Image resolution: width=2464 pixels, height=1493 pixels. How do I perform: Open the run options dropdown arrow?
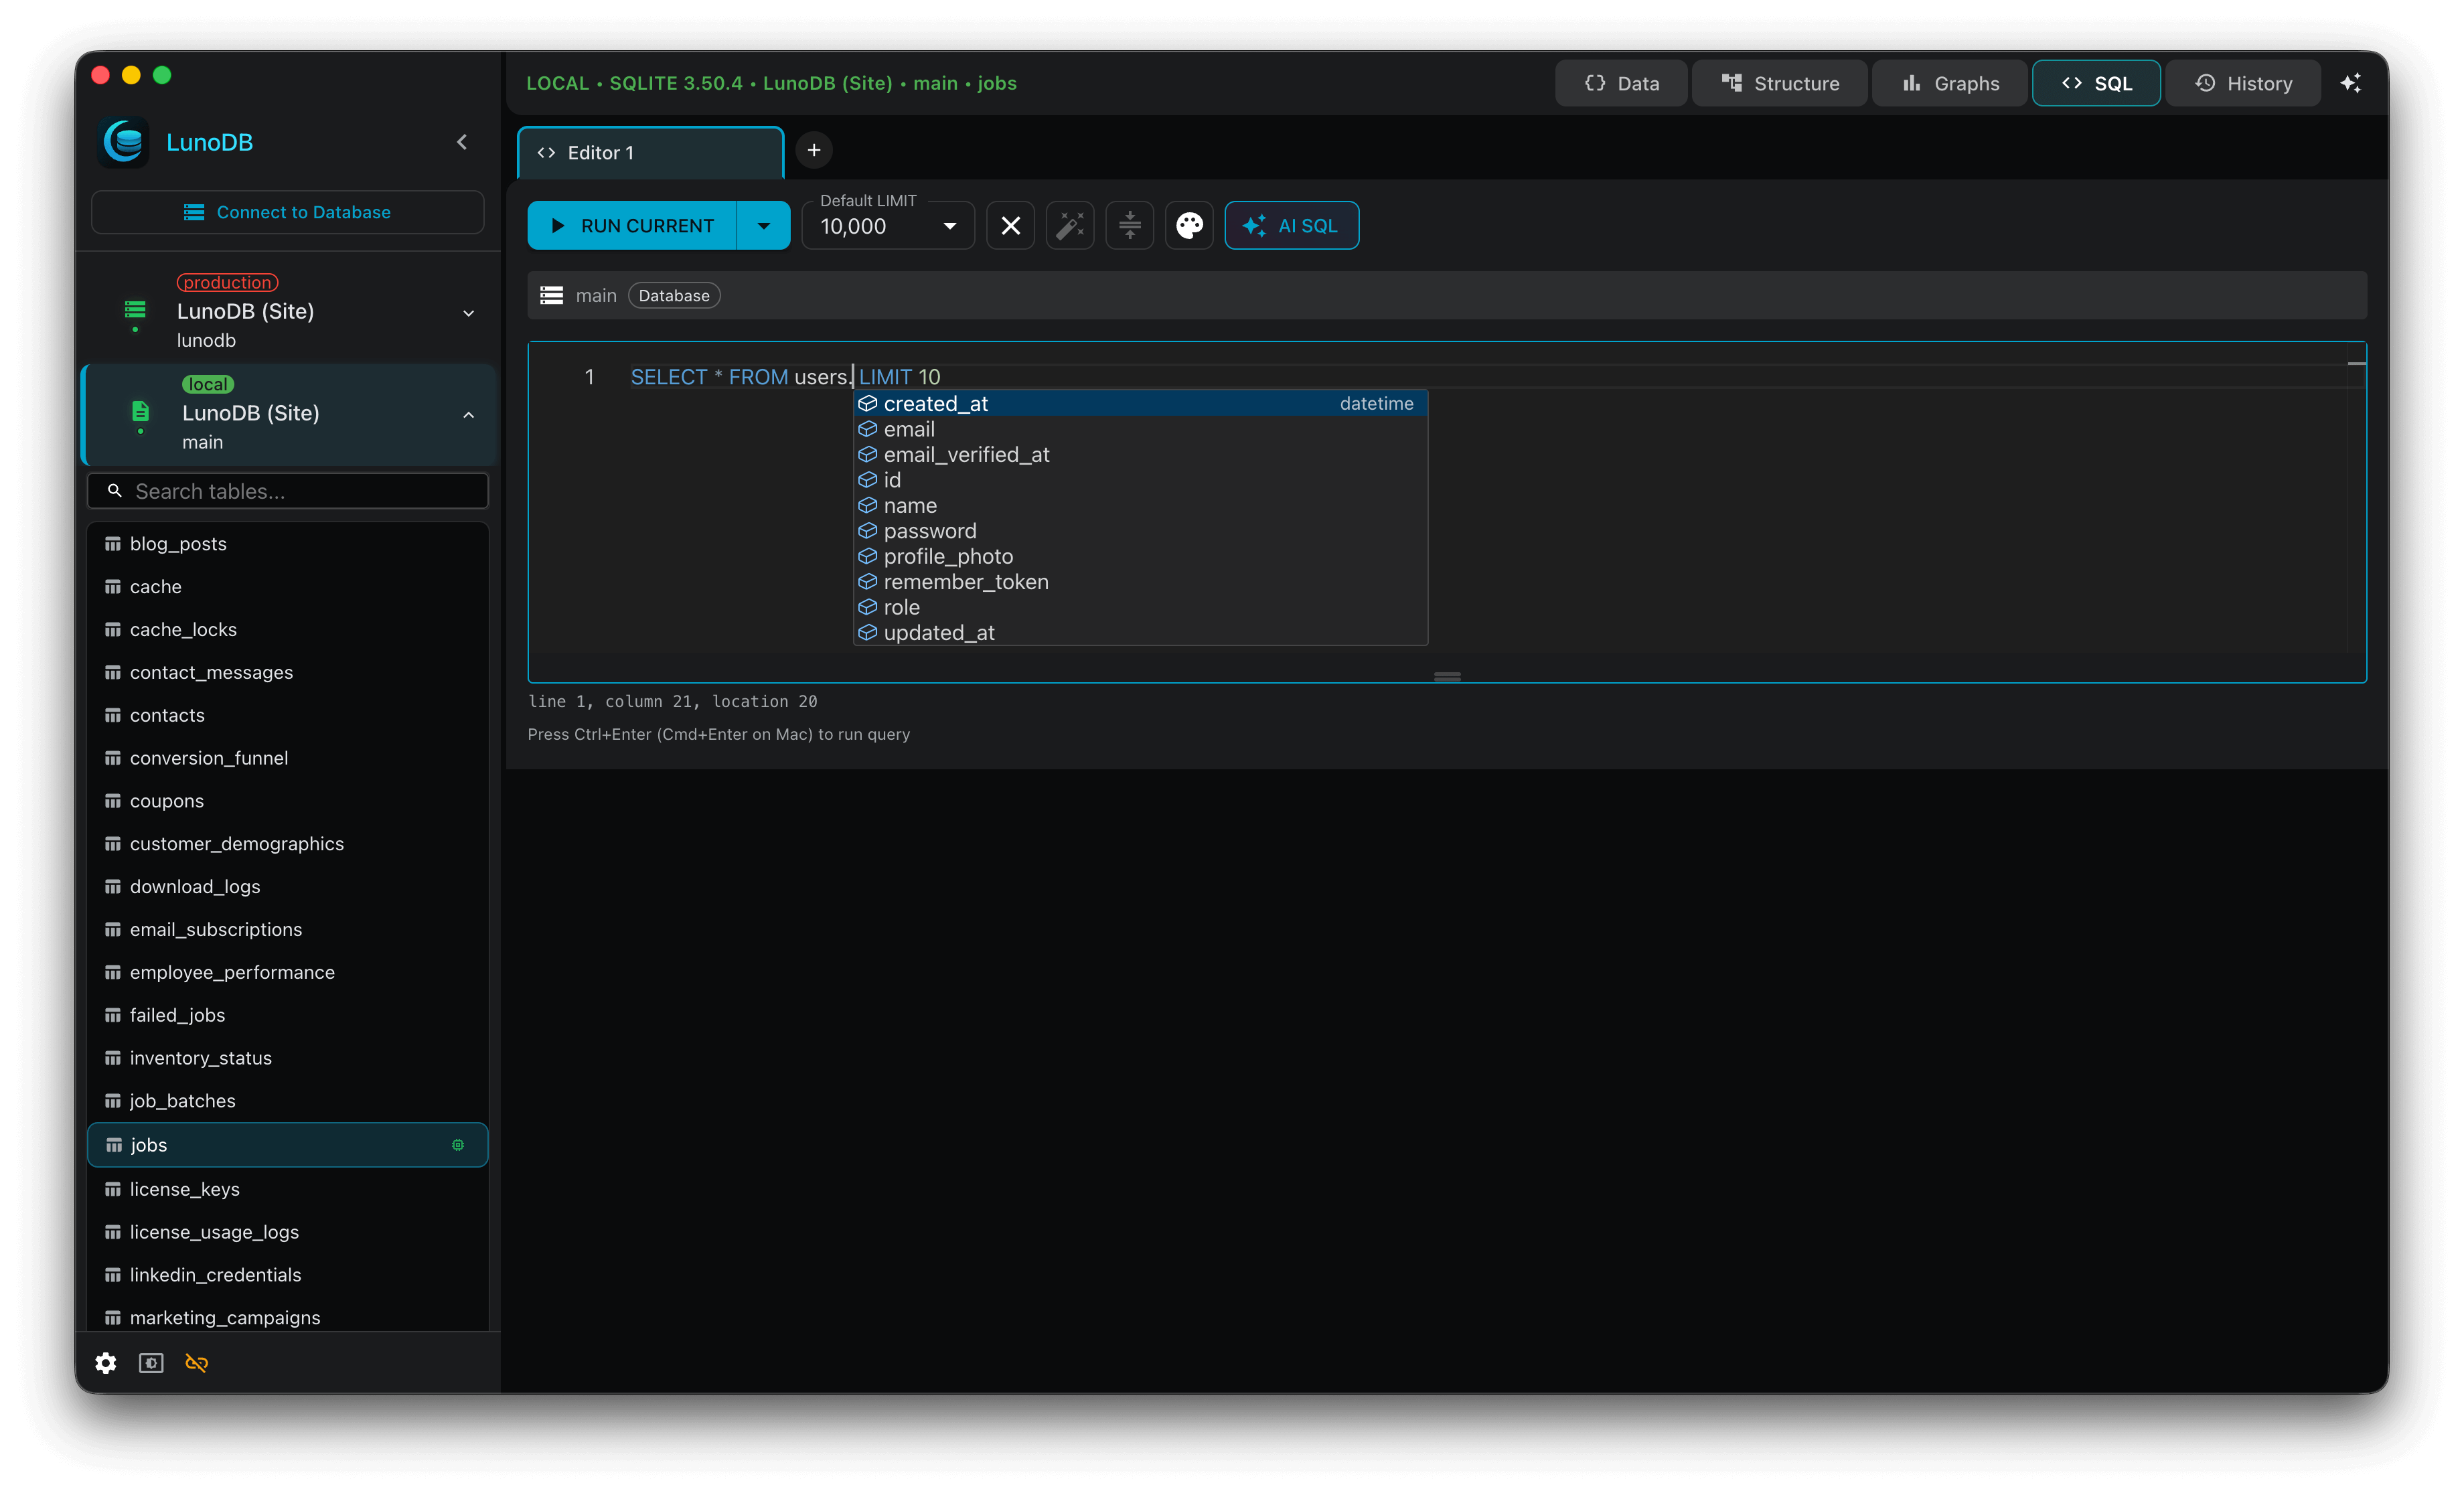click(x=764, y=226)
